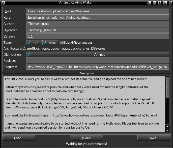The width and height of the screenshot is (173, 148).
Task: Cycle the 'misc' subtype selector
Action: coord(50,43)
